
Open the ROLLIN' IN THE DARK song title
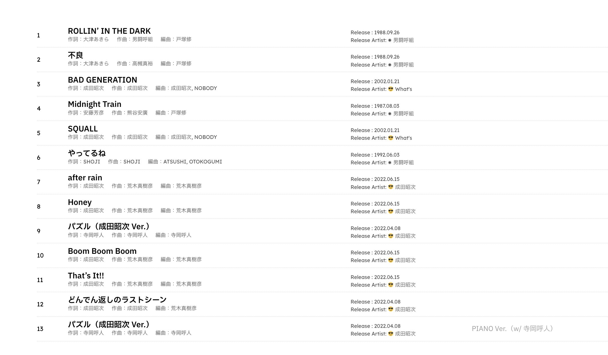pos(109,31)
